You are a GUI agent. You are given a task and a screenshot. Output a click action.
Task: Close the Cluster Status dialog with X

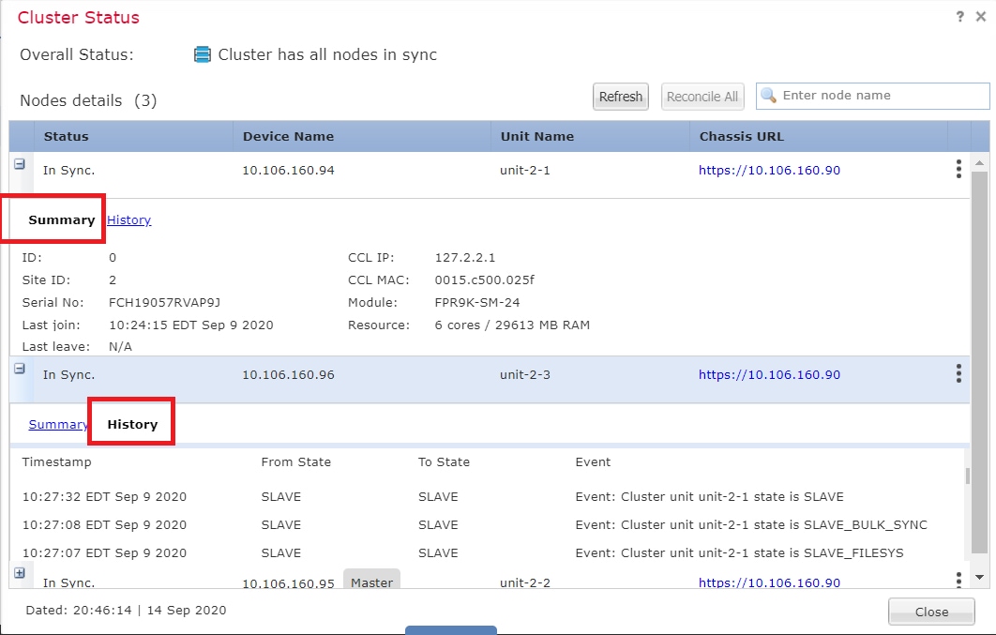click(x=981, y=17)
